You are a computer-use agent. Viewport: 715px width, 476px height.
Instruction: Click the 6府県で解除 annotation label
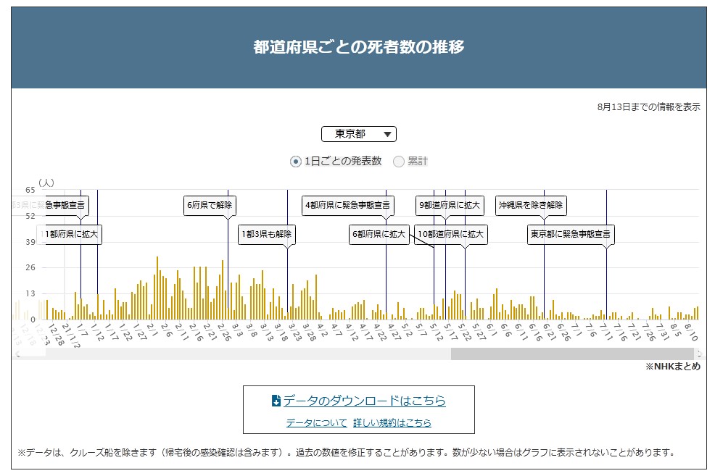pos(210,205)
